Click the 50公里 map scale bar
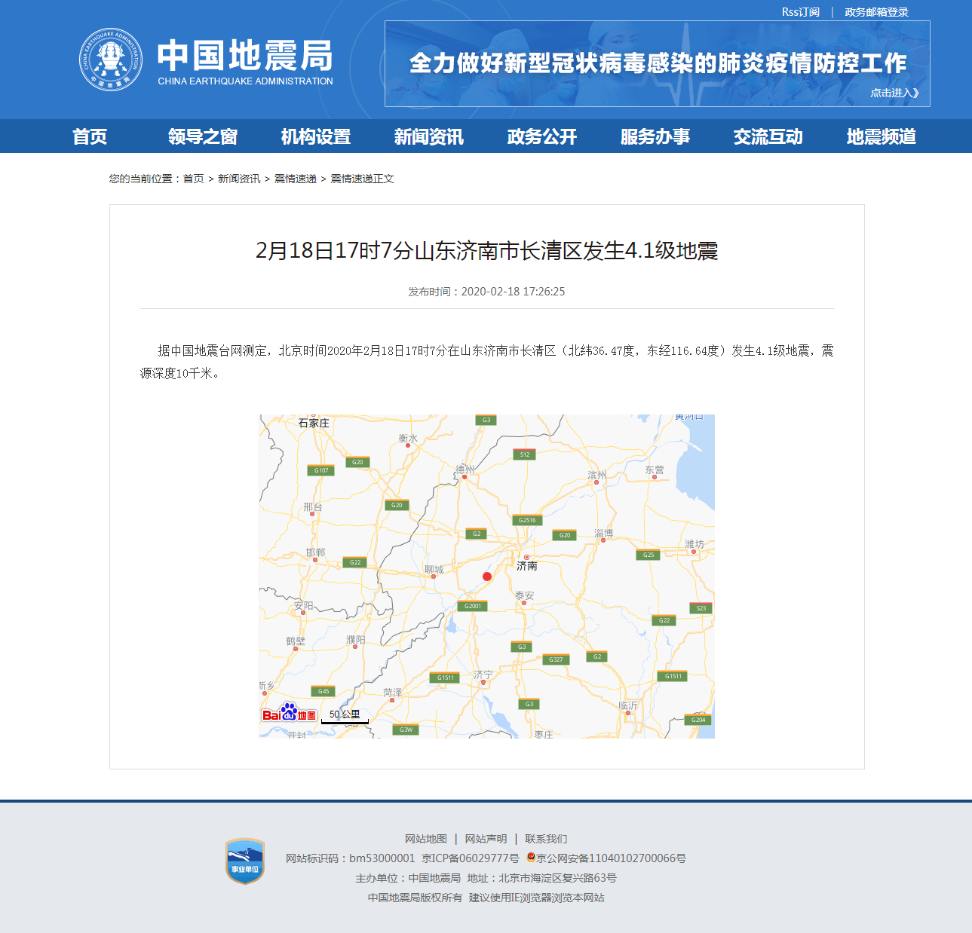The height and width of the screenshot is (933, 972). (345, 717)
